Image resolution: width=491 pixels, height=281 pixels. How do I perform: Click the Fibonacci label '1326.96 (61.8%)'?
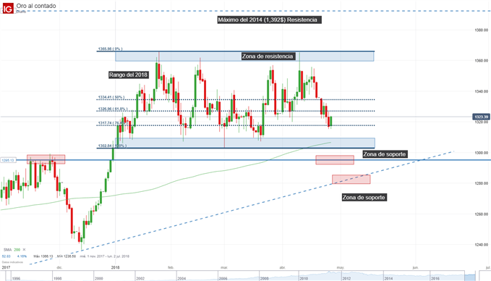click(x=113, y=109)
